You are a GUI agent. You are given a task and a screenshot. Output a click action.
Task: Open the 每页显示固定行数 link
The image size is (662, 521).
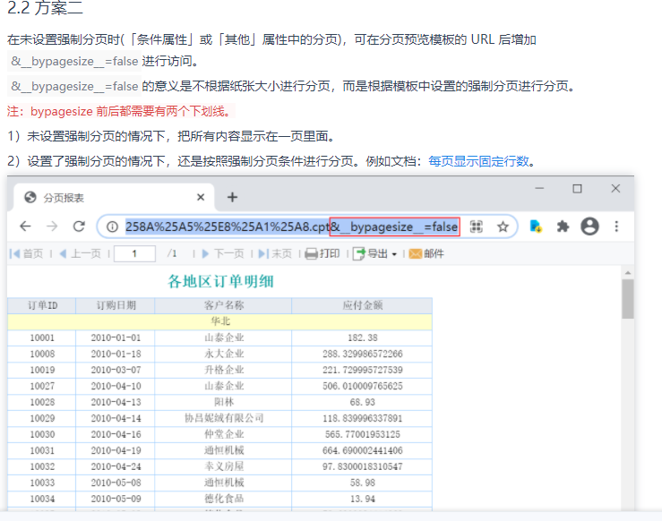click(x=478, y=161)
